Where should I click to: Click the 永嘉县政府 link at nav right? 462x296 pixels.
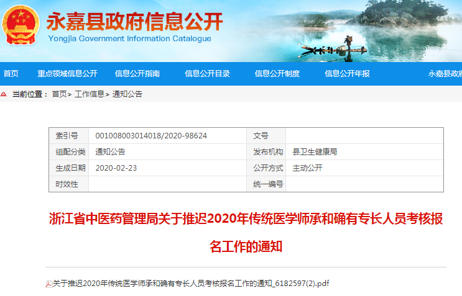[x=444, y=74]
